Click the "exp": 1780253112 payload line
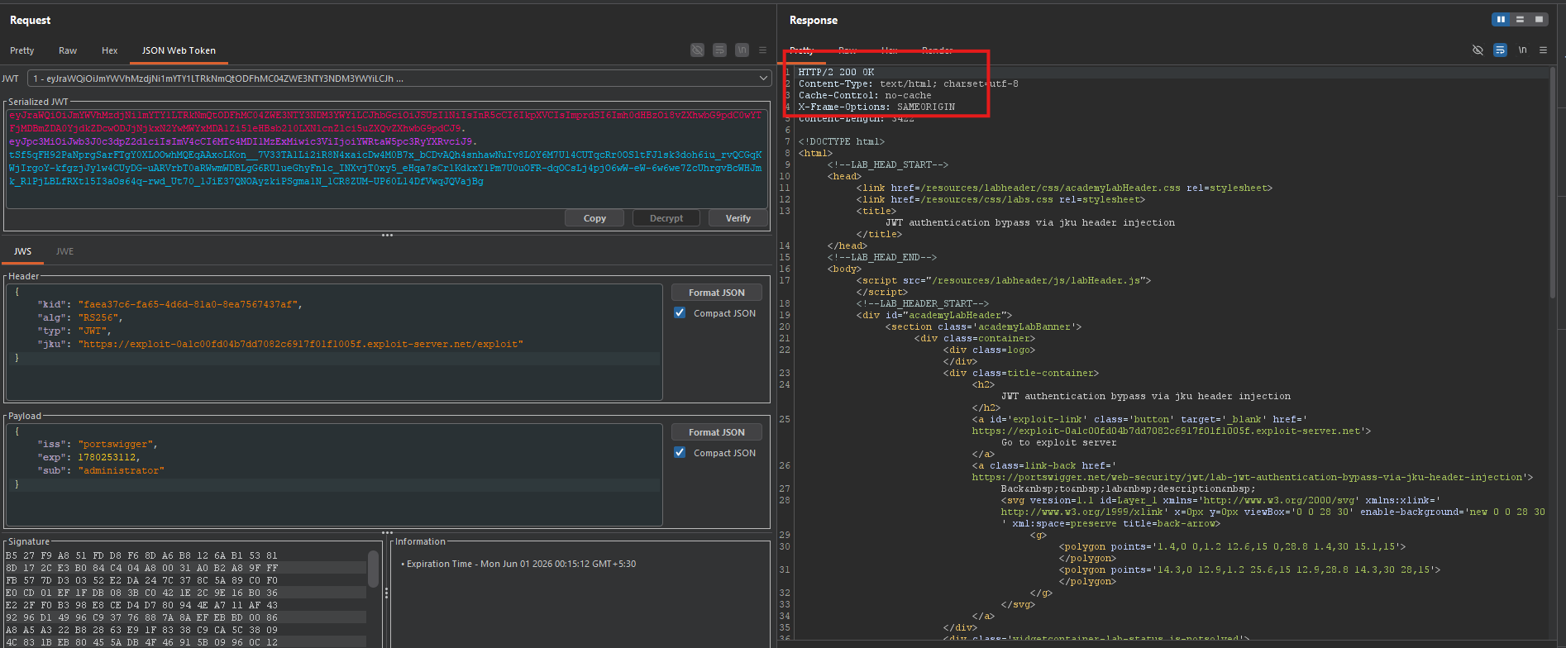 (x=88, y=457)
